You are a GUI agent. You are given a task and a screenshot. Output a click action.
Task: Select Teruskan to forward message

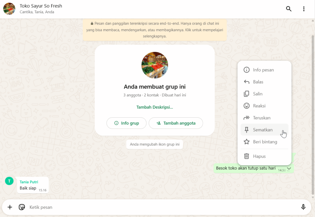pos(261,118)
